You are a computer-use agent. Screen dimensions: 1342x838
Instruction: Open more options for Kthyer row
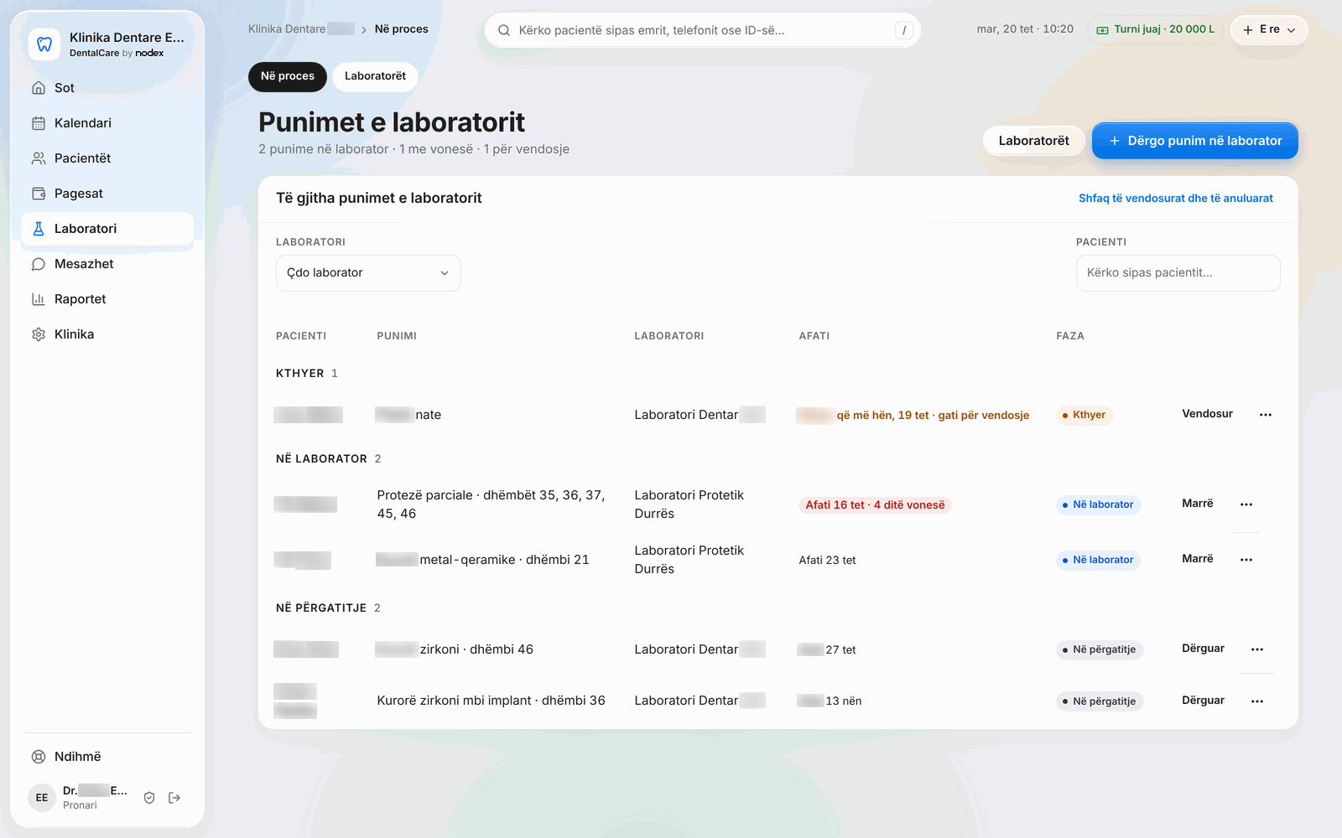click(1266, 415)
